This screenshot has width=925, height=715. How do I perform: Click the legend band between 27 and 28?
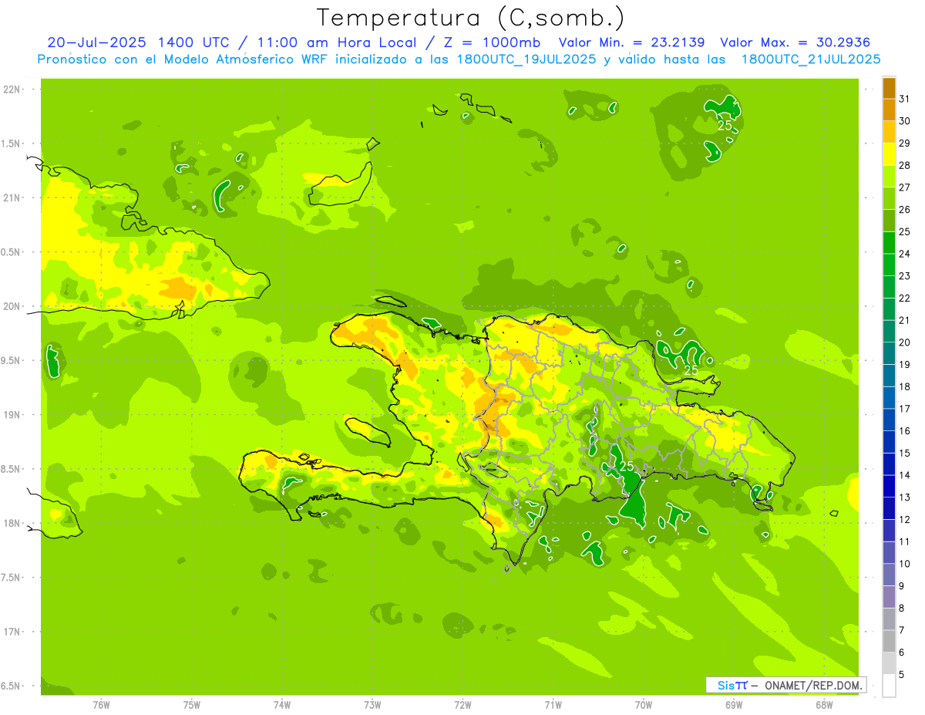[889, 177]
